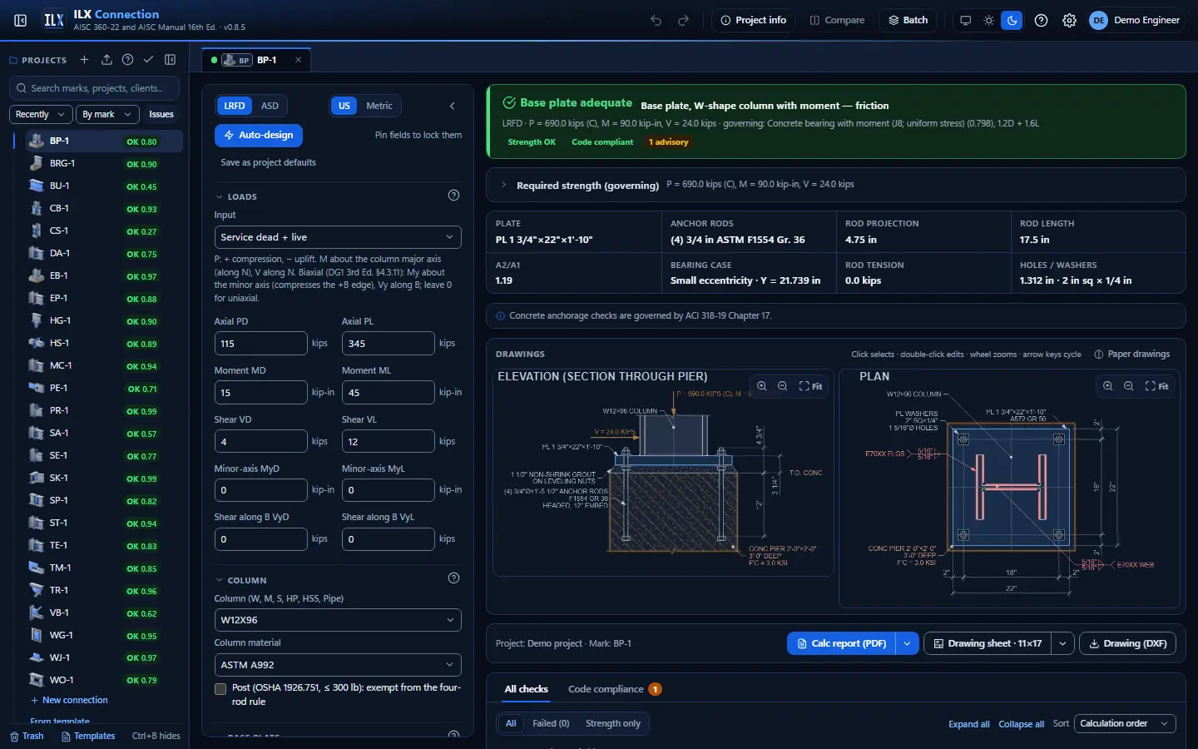Click Expand all checks link
This screenshot has width=1198, height=749.
click(x=968, y=724)
